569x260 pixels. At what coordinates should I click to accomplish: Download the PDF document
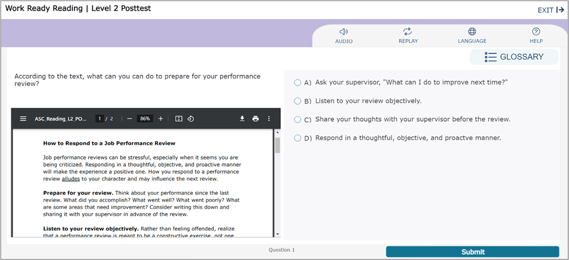[x=242, y=118]
